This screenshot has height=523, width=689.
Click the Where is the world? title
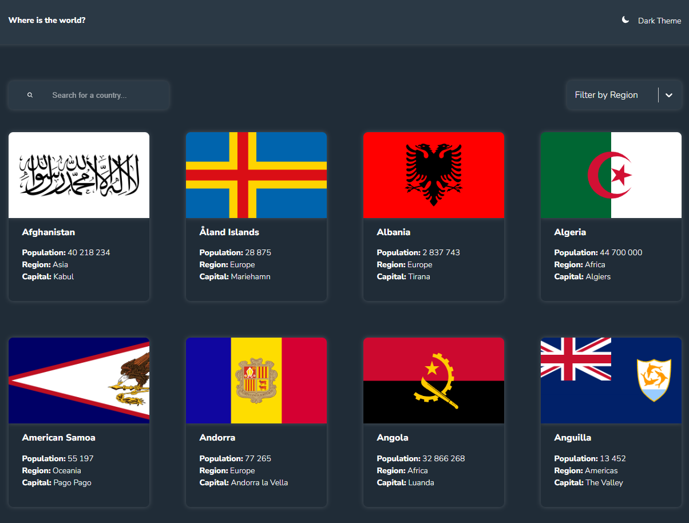click(47, 21)
